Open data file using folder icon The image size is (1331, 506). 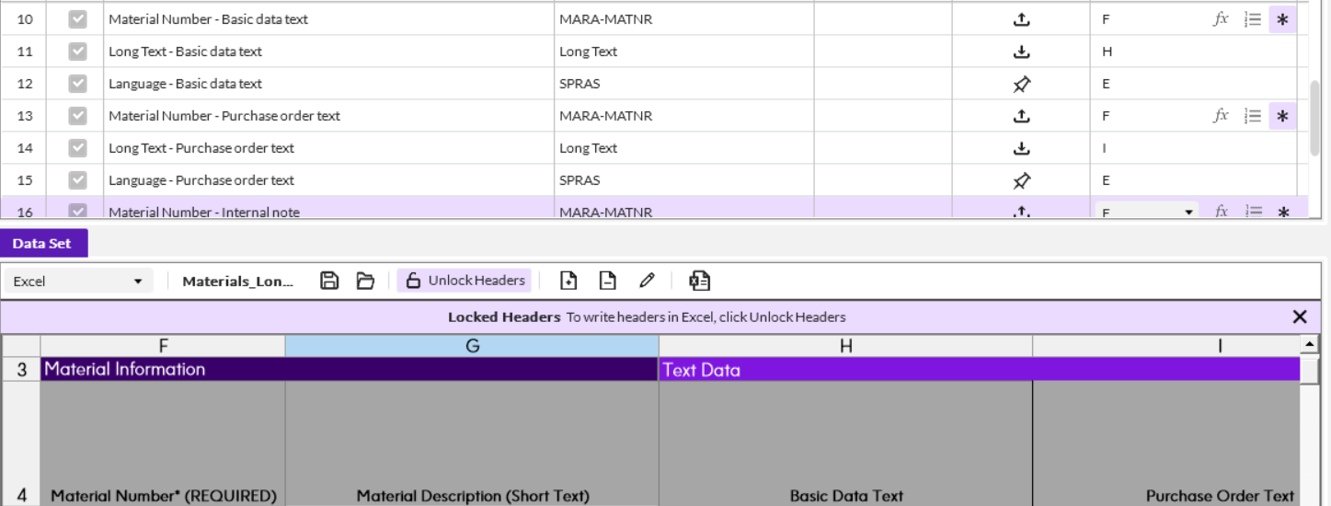point(365,281)
